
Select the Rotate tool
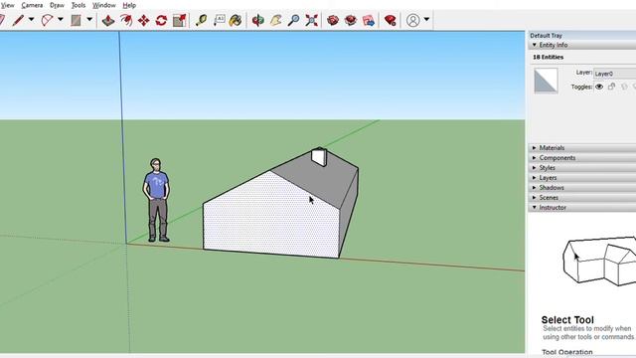161,20
